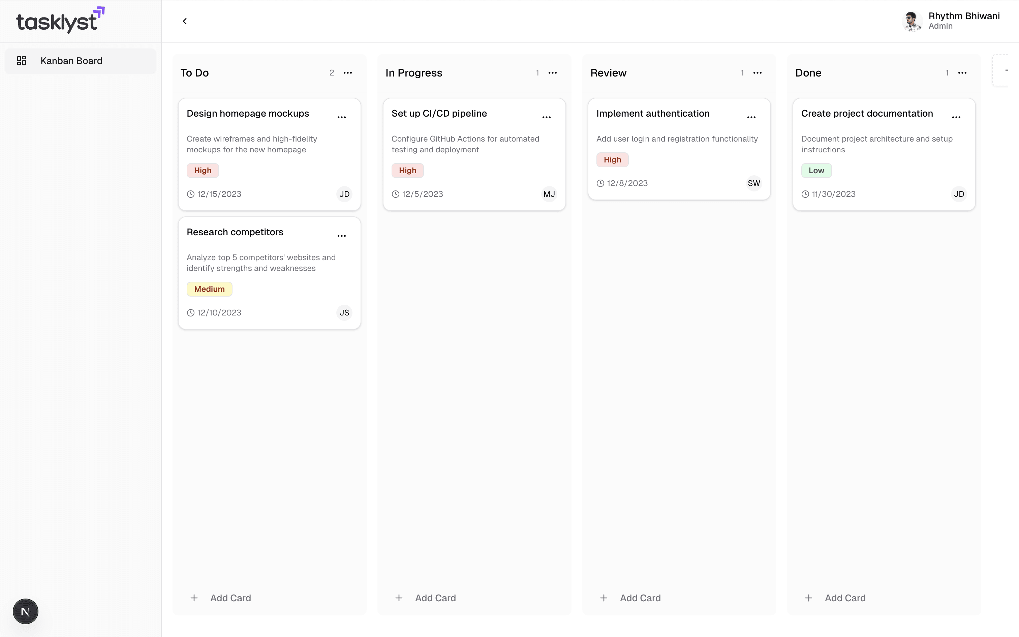The image size is (1019, 637).
Task: Click the Done column title
Action: coord(808,73)
